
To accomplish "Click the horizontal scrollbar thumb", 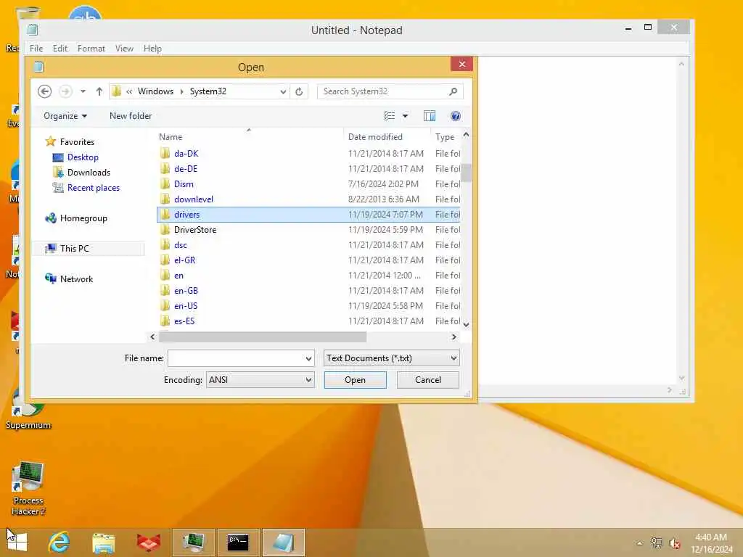I will [x=263, y=337].
